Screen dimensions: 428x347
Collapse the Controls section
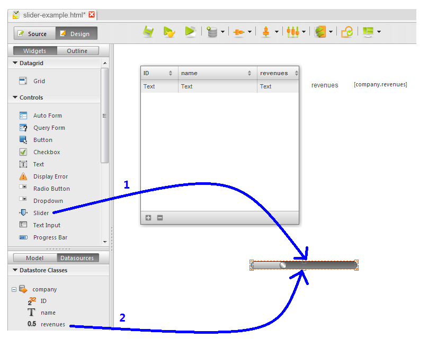tap(15, 97)
